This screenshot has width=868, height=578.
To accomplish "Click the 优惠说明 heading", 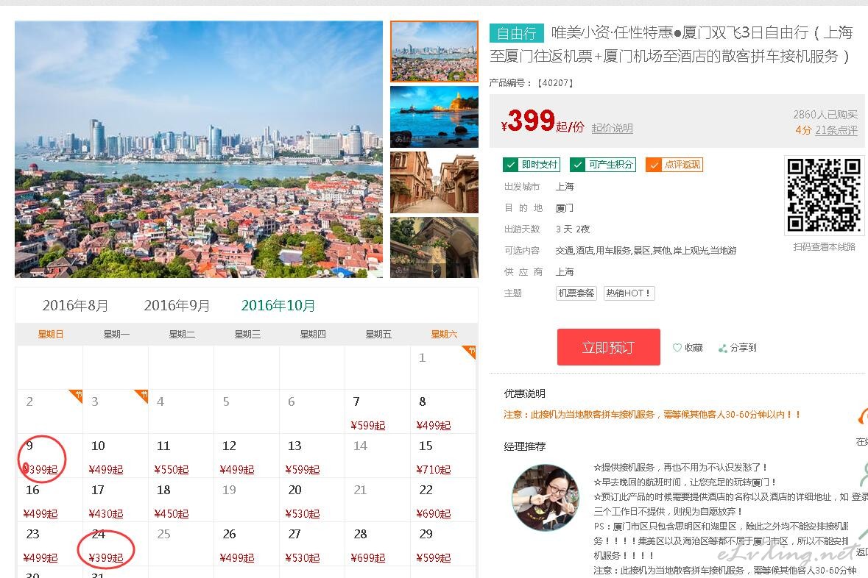I will click(x=524, y=393).
